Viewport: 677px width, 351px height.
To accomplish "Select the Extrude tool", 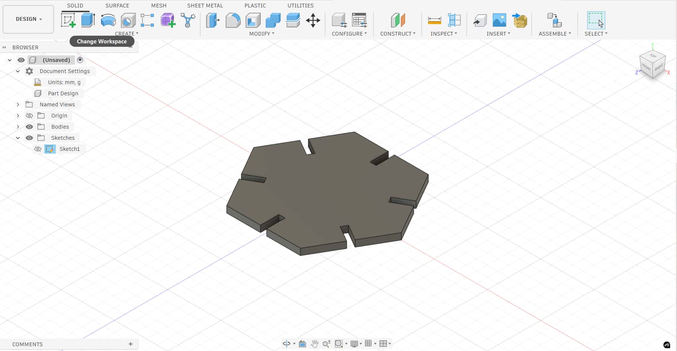I will (88, 20).
